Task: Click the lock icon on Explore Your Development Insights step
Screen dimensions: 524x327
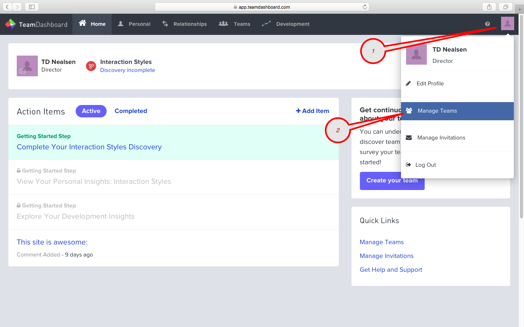Action: click(x=19, y=205)
